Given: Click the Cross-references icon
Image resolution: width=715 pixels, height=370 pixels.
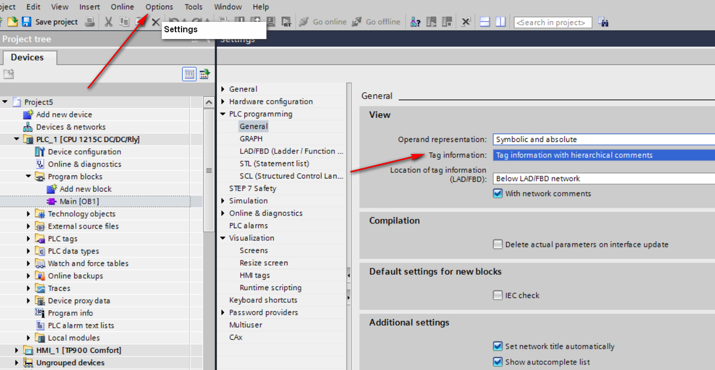Looking at the screenshot, I should tap(465, 22).
